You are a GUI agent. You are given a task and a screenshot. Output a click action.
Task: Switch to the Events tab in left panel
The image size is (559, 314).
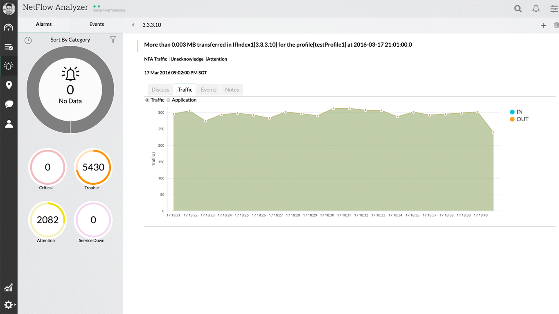[97, 25]
